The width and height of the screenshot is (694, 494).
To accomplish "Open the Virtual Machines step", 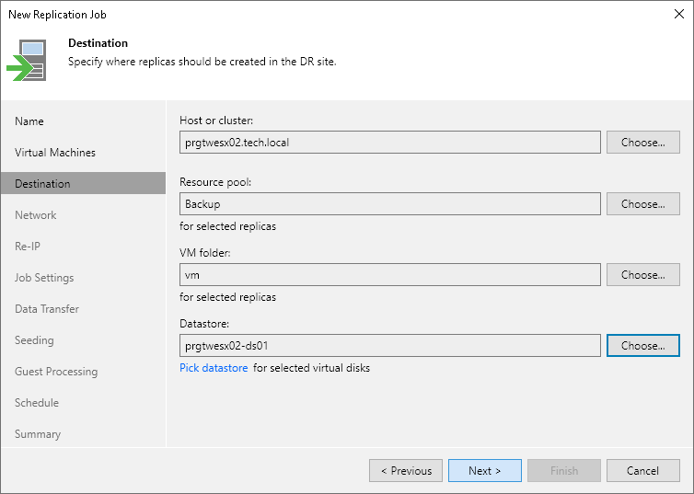I will pos(55,153).
